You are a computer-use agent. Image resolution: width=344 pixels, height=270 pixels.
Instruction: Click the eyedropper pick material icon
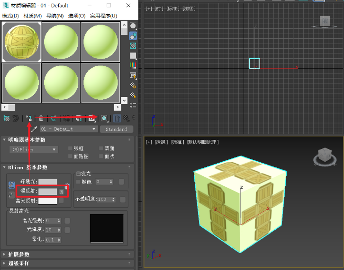click(x=34, y=129)
